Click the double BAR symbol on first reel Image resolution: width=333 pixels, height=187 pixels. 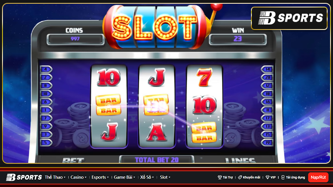pyautogui.click(x=109, y=105)
